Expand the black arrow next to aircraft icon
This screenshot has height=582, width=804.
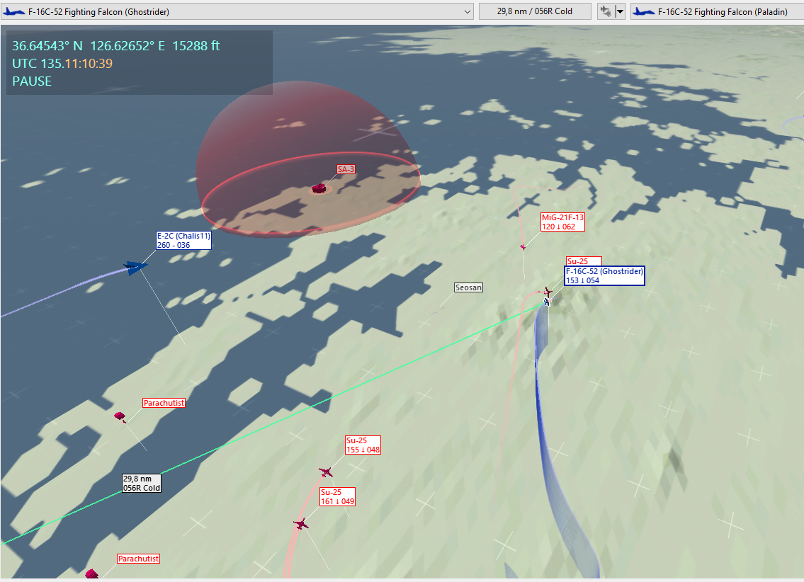coord(620,11)
